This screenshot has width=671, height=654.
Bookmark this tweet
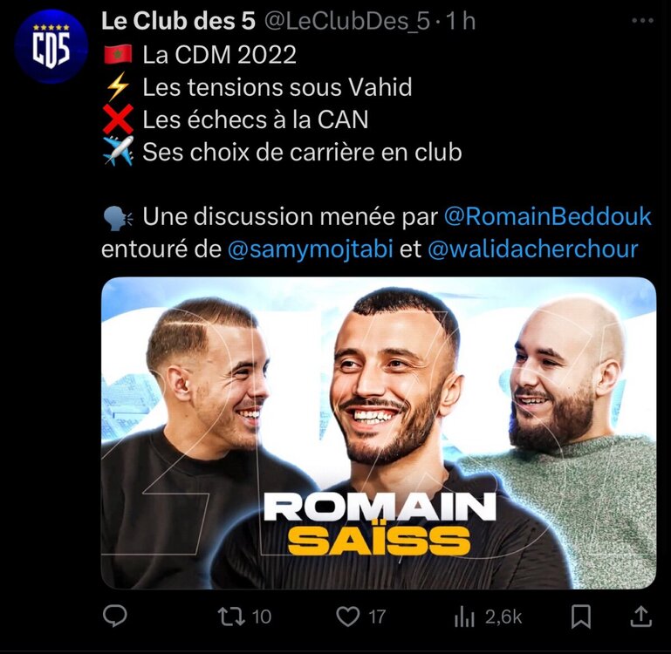tap(581, 617)
